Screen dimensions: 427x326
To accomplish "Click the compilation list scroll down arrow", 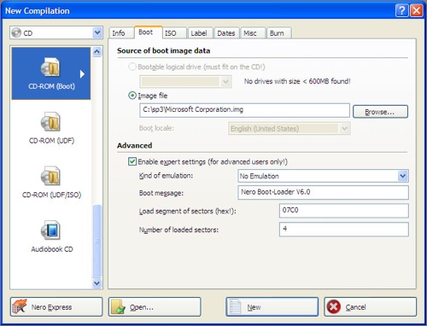I will [97, 283].
